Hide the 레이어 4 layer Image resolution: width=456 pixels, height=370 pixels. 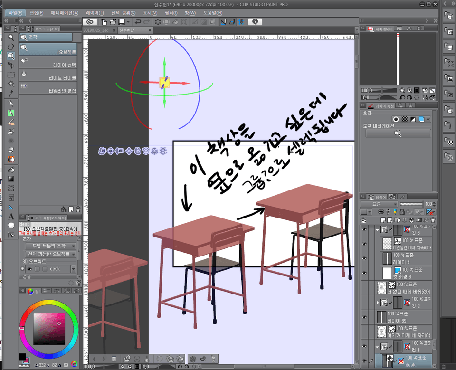pyautogui.click(x=364, y=258)
